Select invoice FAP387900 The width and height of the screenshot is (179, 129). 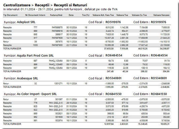(57, 45)
